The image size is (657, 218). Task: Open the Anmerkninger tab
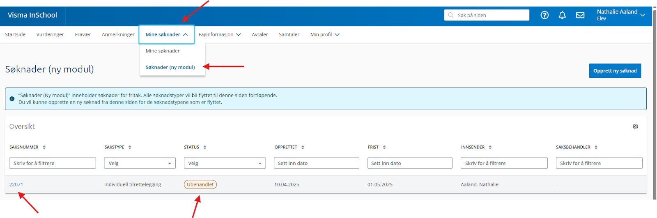[118, 34]
